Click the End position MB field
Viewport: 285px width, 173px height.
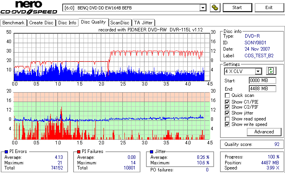pyautogui.click(x=262, y=89)
